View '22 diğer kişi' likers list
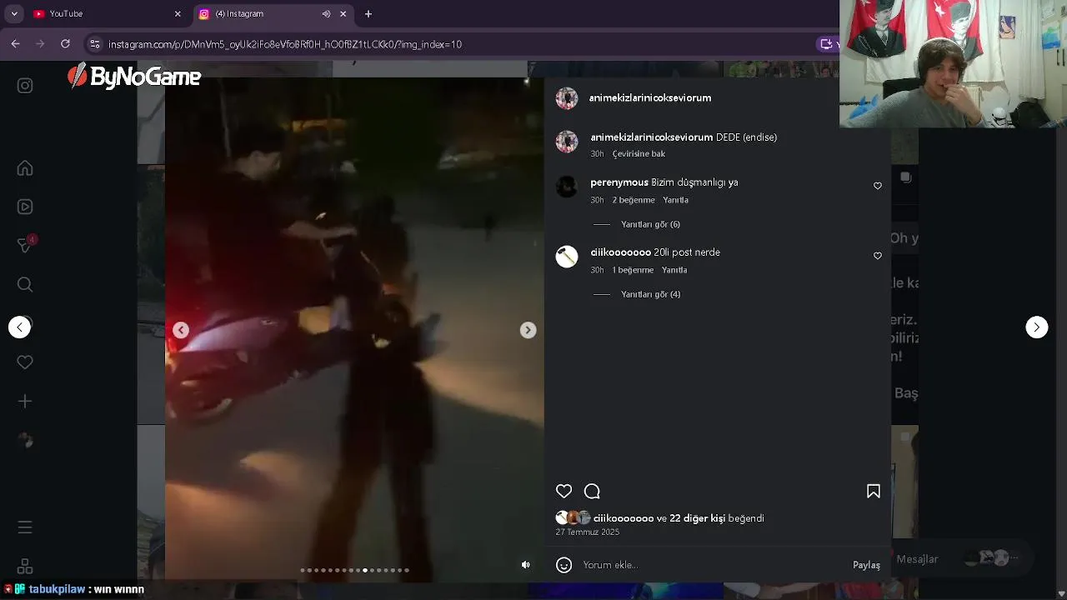Viewport: 1067px width, 600px height. (697, 518)
